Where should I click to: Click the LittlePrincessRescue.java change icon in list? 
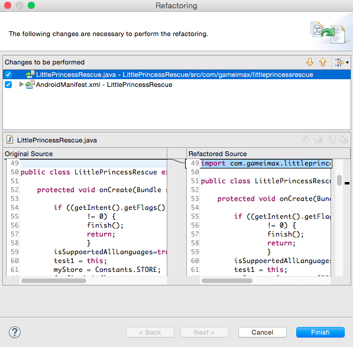[30, 74]
